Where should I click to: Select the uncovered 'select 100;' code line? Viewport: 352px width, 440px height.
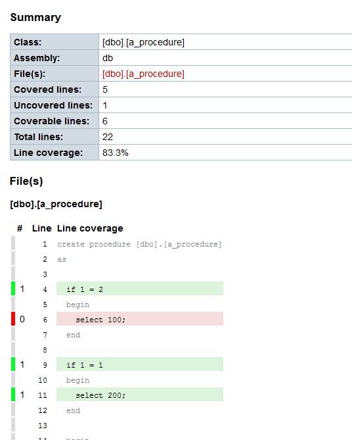coord(140,319)
